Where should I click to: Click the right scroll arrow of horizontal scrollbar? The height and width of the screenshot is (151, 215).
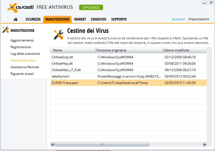click(205, 144)
